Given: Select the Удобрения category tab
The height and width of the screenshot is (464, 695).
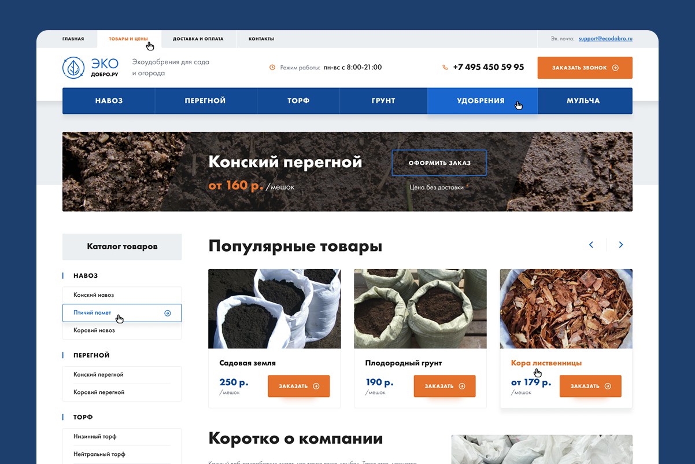Looking at the screenshot, I should click(x=482, y=101).
